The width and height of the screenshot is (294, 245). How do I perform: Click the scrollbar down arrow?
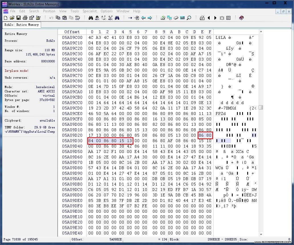coord(261,234)
